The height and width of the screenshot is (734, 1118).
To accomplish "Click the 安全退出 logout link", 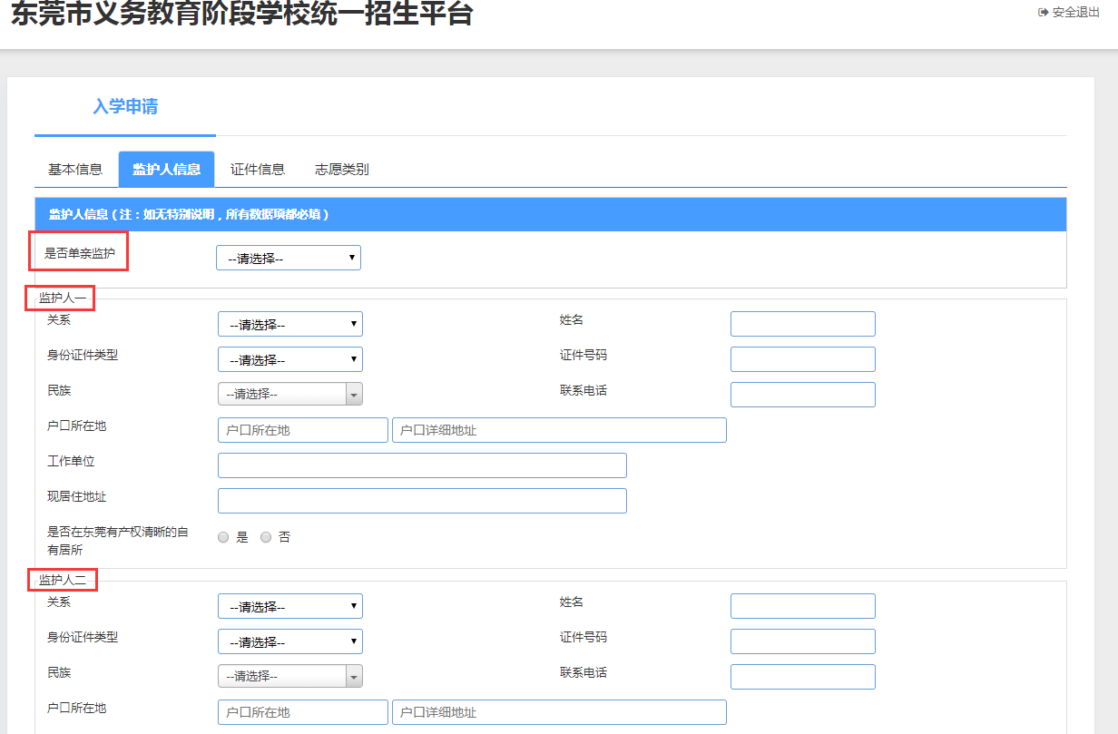I will pos(1069,13).
